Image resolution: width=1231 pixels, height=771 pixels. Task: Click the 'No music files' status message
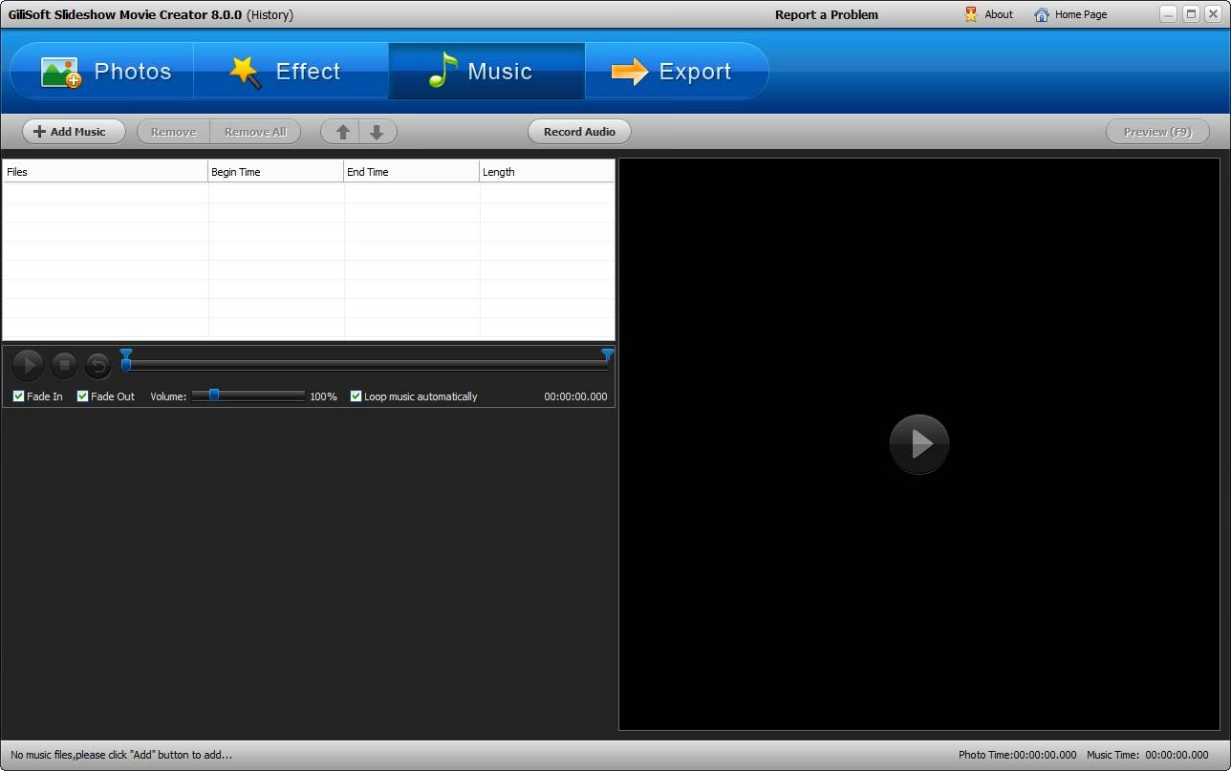pyautogui.click(x=121, y=755)
